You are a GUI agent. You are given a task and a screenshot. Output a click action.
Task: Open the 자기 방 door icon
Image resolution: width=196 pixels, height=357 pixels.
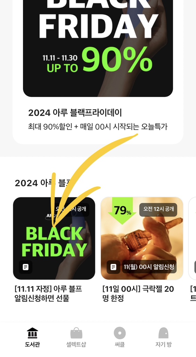coord(163,333)
